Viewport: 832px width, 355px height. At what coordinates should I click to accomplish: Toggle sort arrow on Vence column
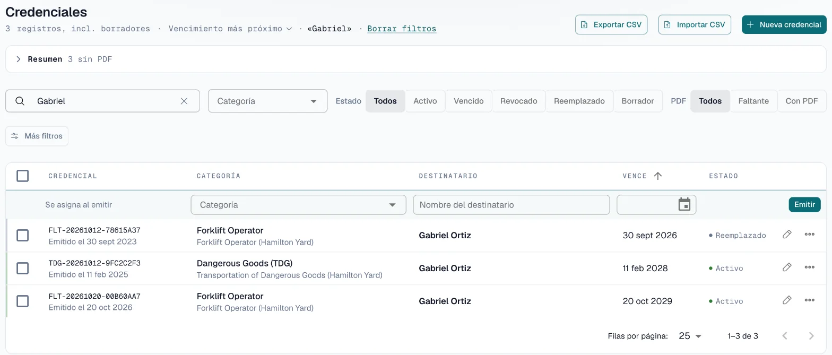pos(658,176)
